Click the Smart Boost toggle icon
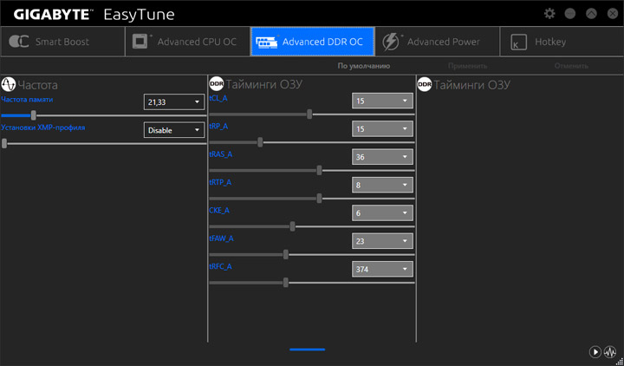This screenshot has width=624, height=366. point(19,42)
